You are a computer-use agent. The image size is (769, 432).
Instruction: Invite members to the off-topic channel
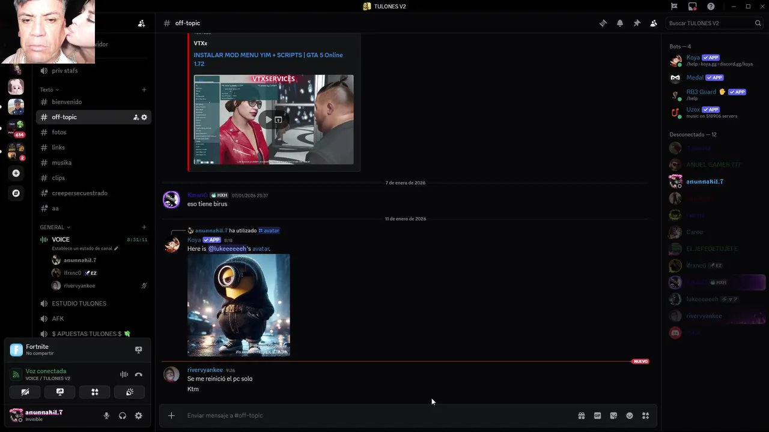(136, 118)
